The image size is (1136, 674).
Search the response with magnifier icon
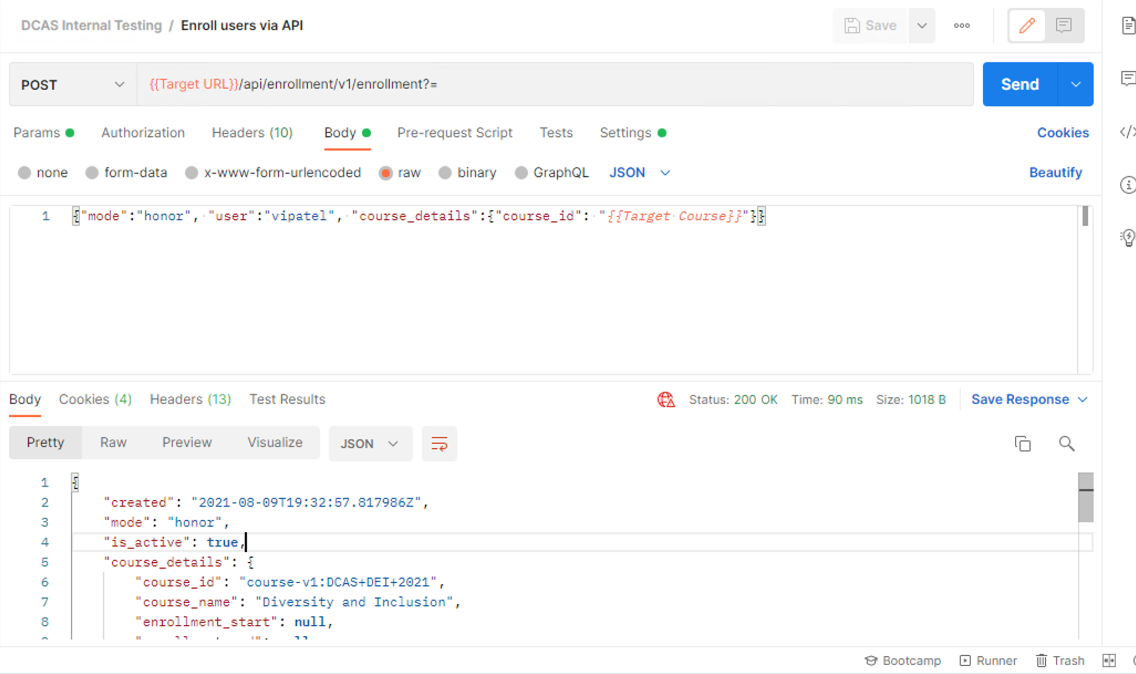1067,443
